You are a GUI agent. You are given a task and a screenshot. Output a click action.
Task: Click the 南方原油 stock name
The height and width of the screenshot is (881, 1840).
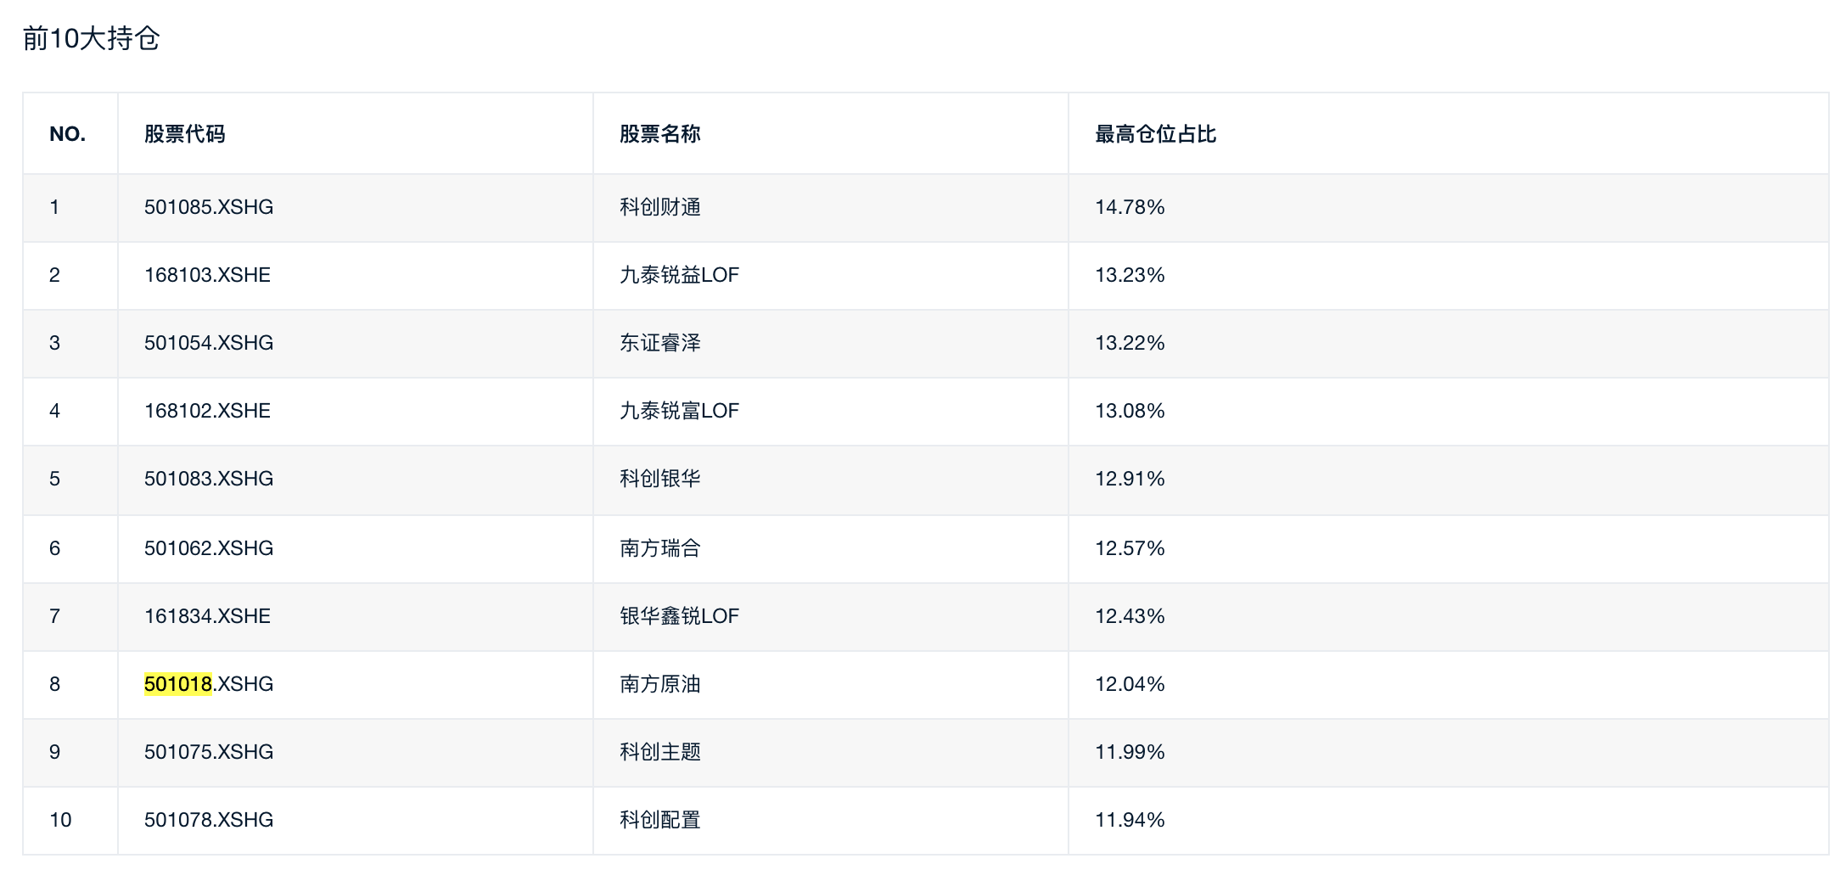click(659, 684)
